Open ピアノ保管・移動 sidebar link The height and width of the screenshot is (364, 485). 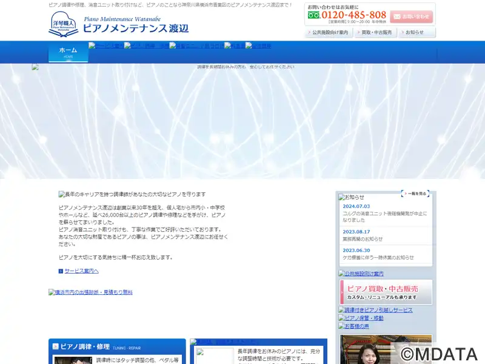tap(361, 318)
